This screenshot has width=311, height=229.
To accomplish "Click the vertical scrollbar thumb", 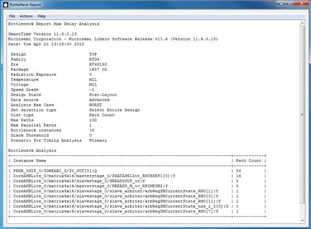I will [302, 114].
